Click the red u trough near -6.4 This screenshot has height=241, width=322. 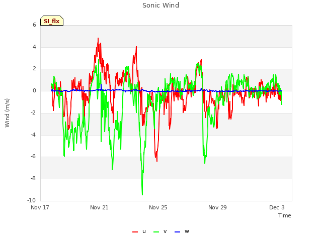point(157,161)
